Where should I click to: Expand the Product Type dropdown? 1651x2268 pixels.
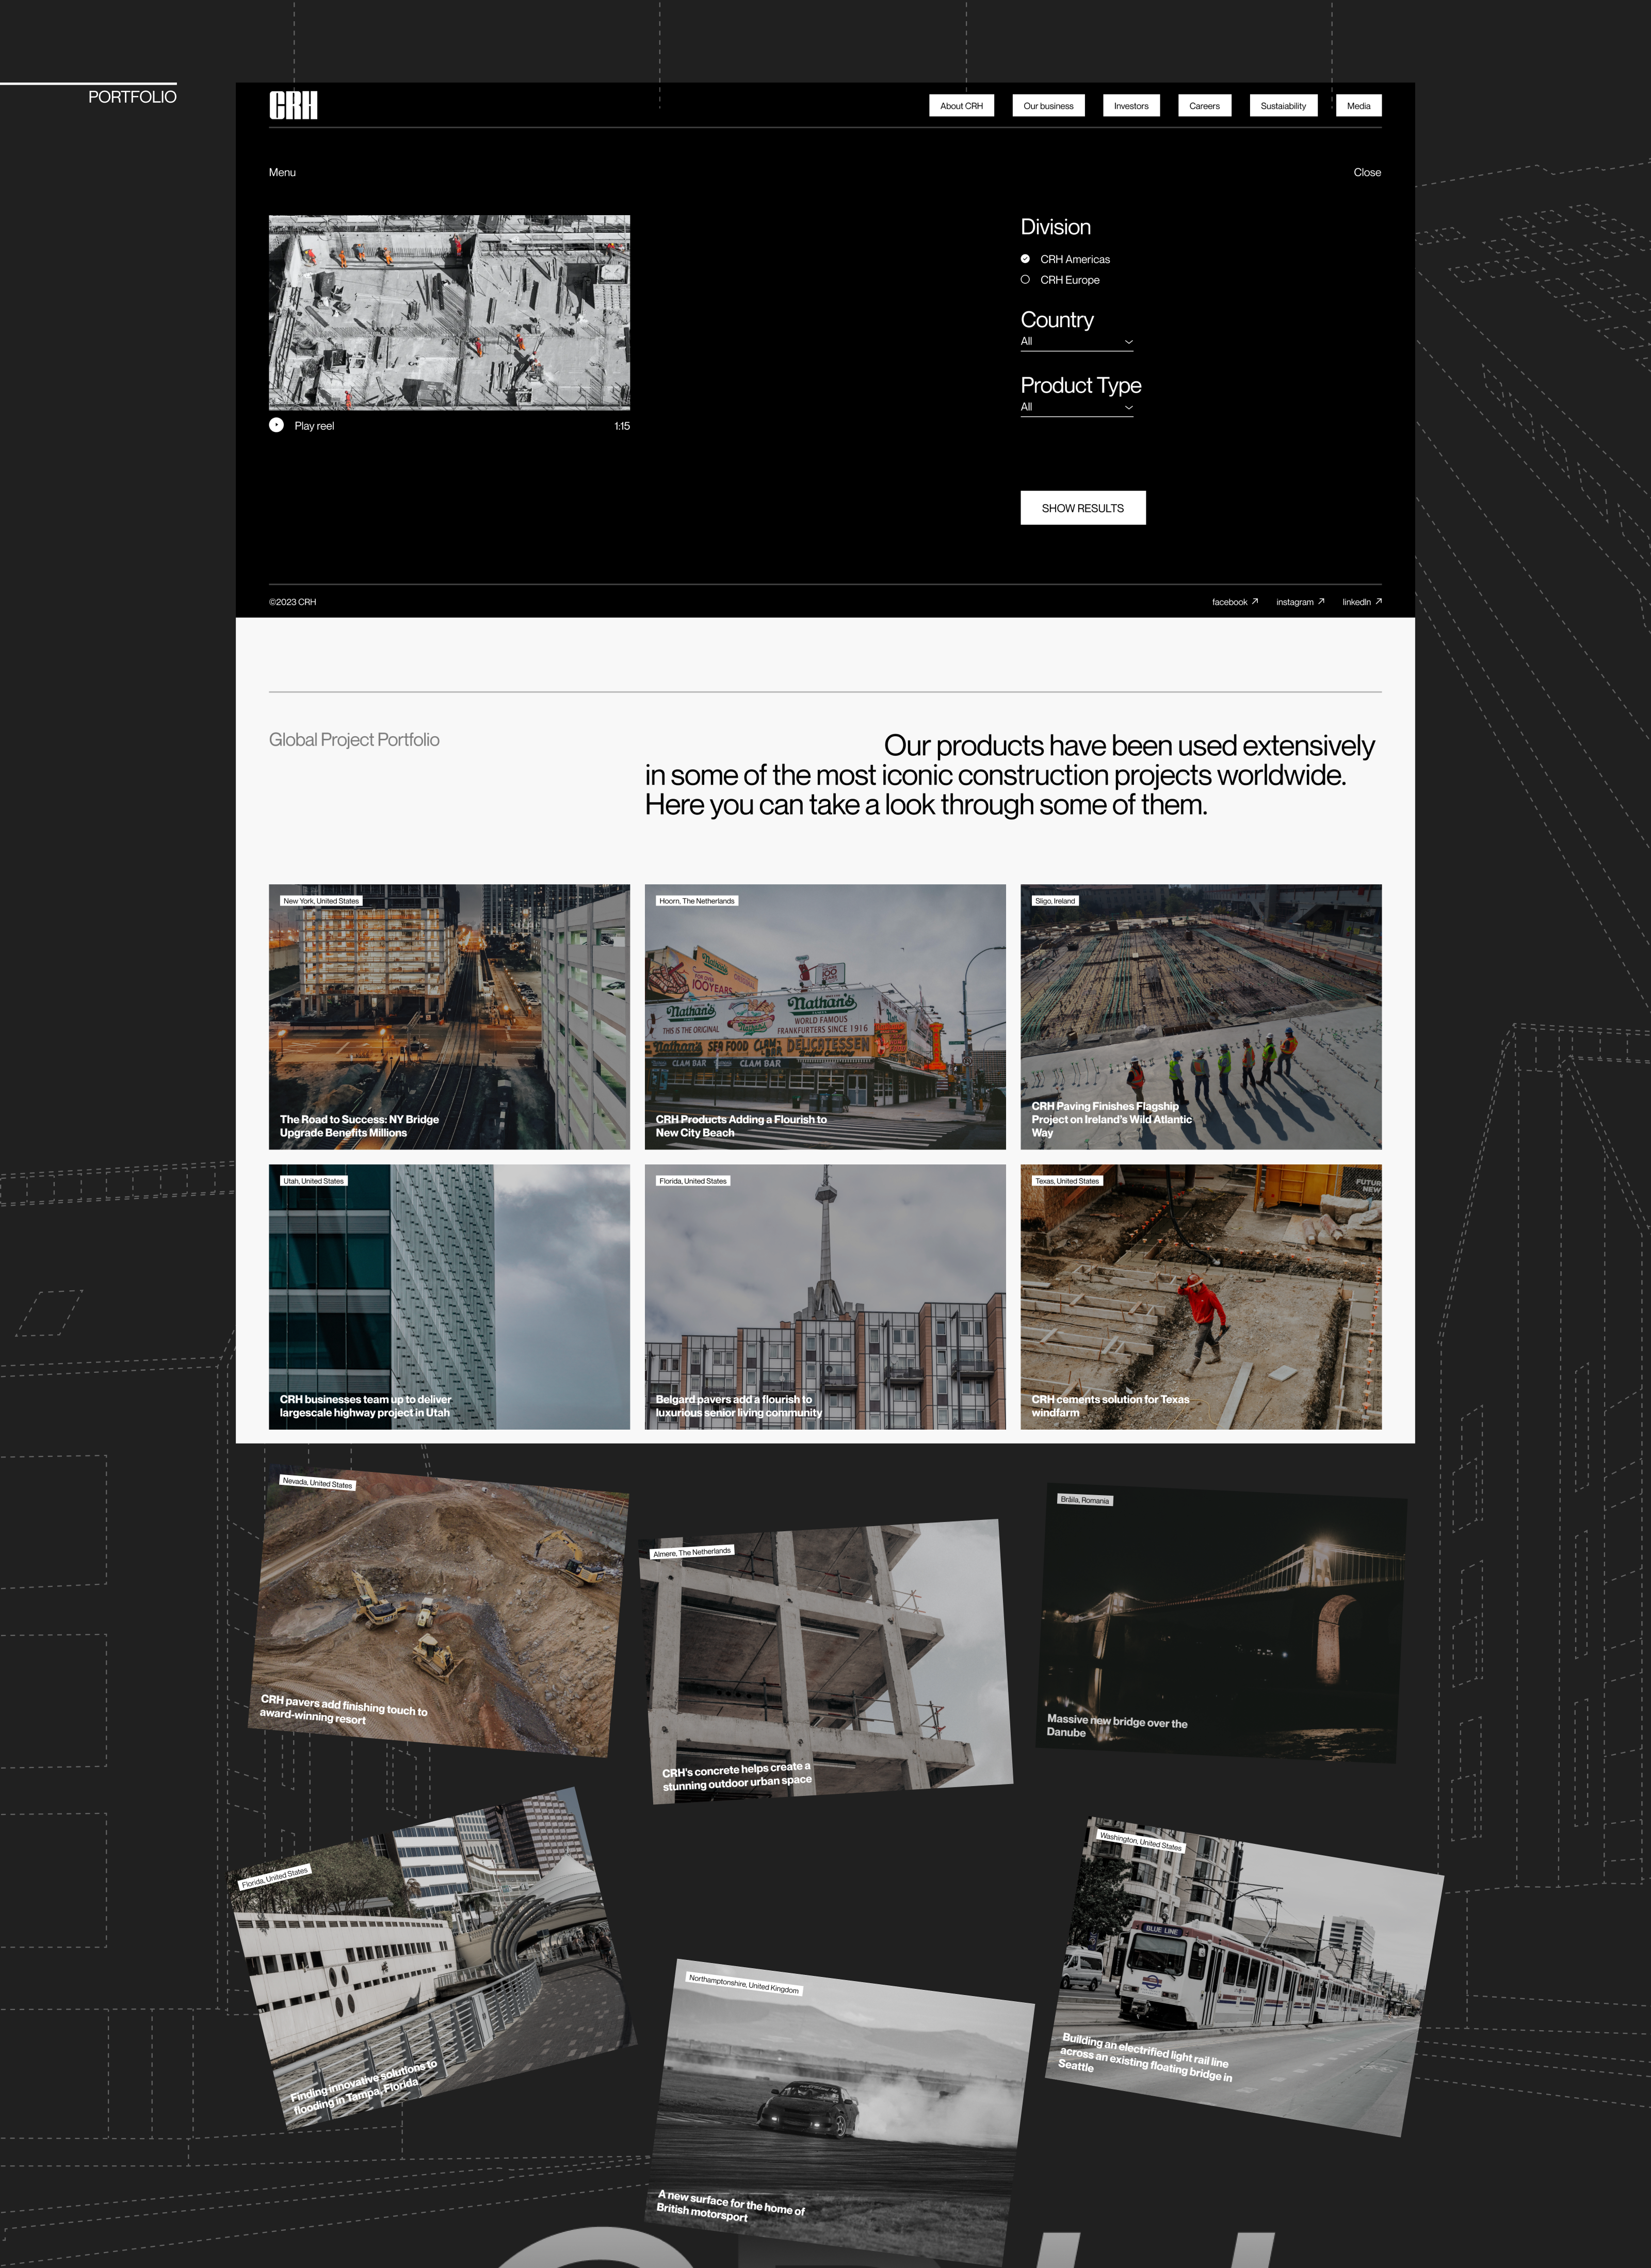(x=1076, y=407)
